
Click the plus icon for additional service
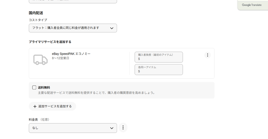(35, 106)
